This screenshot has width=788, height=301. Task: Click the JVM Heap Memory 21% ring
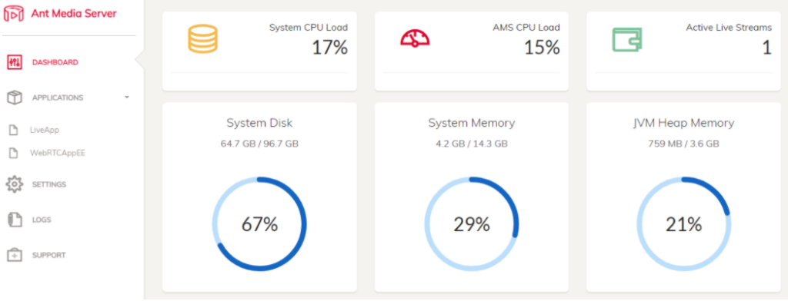click(684, 223)
